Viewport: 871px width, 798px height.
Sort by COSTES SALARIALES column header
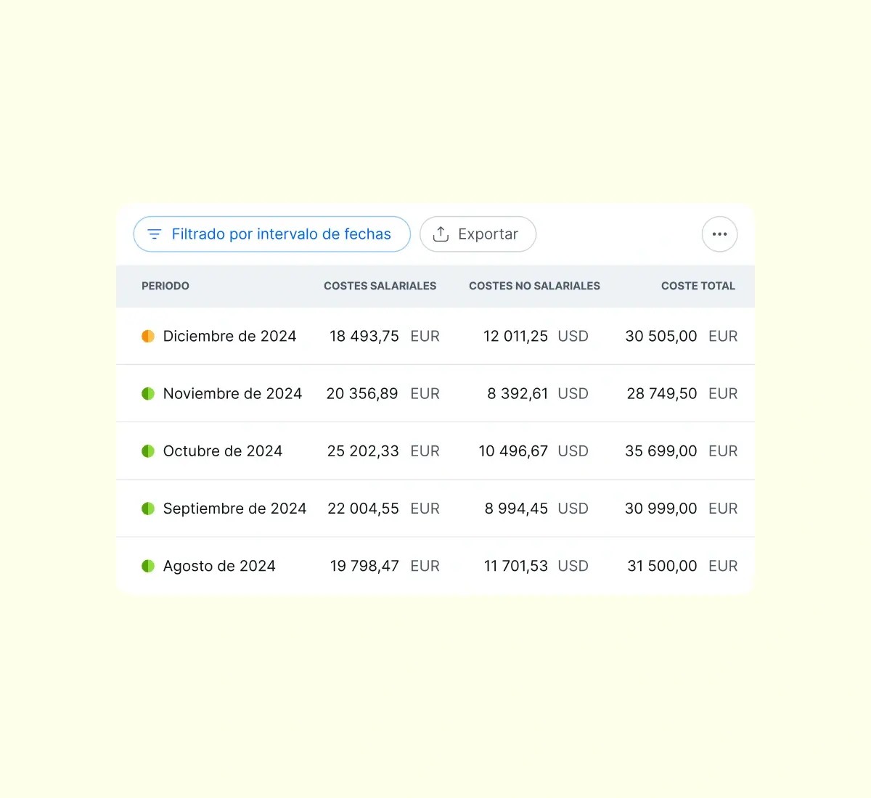point(380,286)
